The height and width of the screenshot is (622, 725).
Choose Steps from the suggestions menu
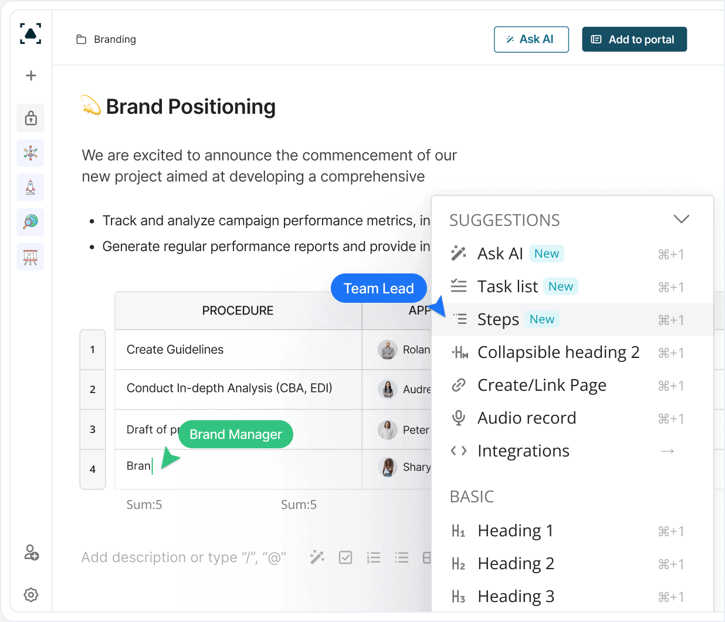(x=498, y=320)
